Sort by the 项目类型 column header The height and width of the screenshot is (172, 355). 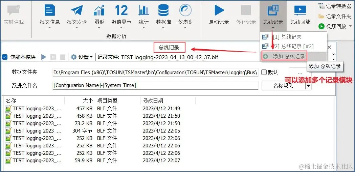click(118, 101)
